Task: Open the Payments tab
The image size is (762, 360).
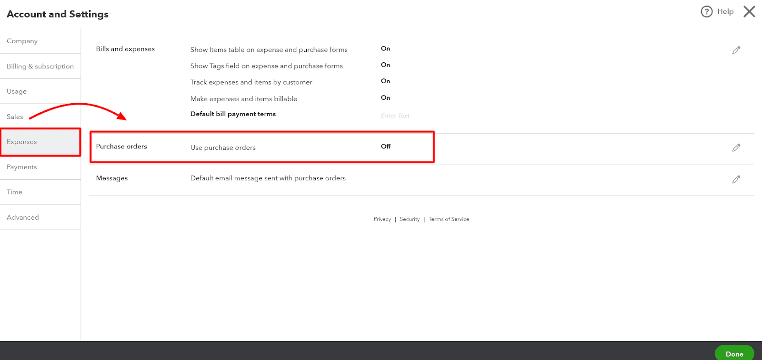Action: 40,167
